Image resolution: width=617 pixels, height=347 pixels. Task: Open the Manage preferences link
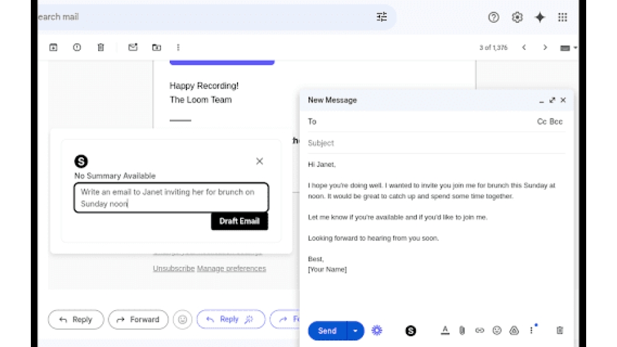click(x=231, y=268)
